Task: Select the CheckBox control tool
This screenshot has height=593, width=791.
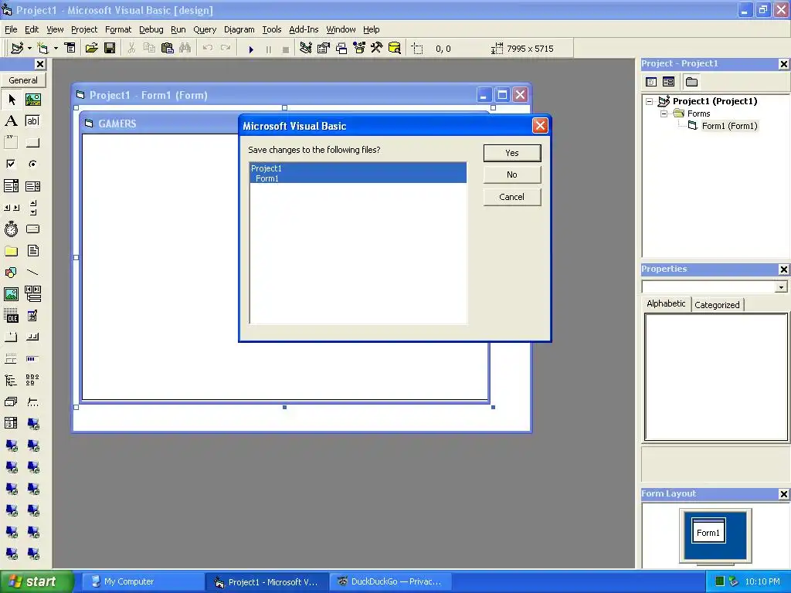Action: (x=11, y=164)
